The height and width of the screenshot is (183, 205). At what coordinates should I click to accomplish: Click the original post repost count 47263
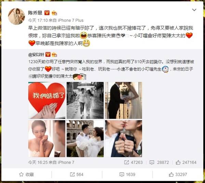(x=133, y=163)
